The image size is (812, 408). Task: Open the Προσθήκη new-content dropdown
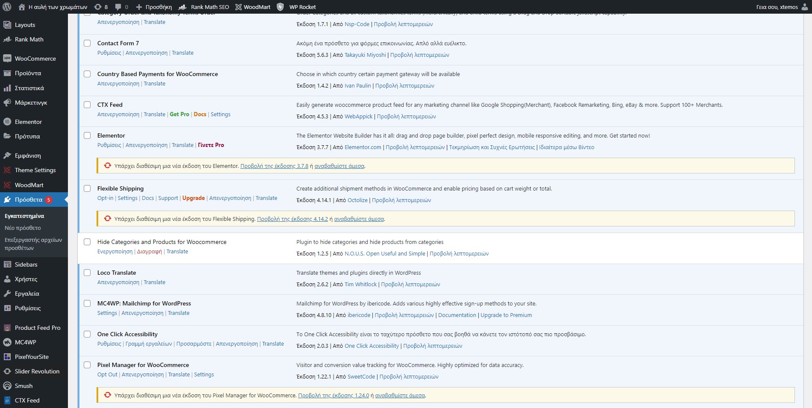(154, 7)
